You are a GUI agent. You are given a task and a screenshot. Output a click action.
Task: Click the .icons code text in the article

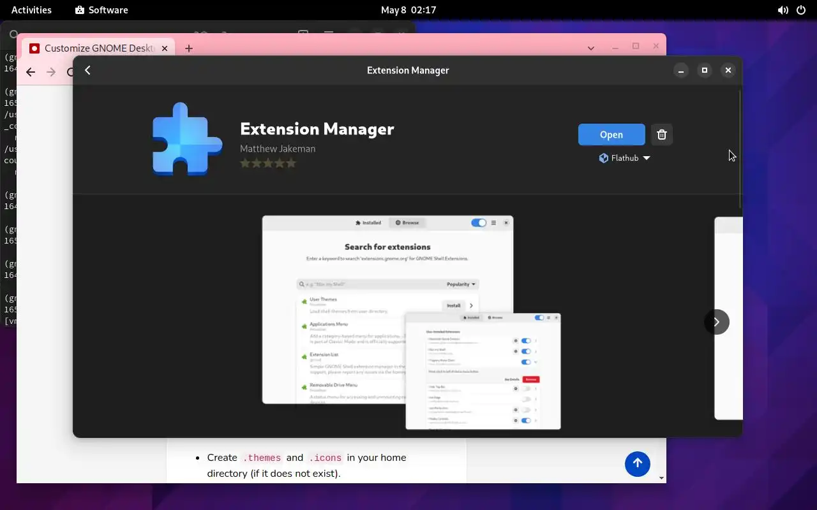pos(325,458)
